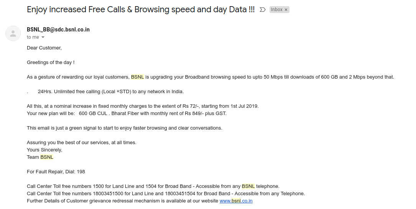Viewport: 416px width, 209px height.
Task: Click highlighted BSNL in the upgrade sentence
Action: (137, 77)
